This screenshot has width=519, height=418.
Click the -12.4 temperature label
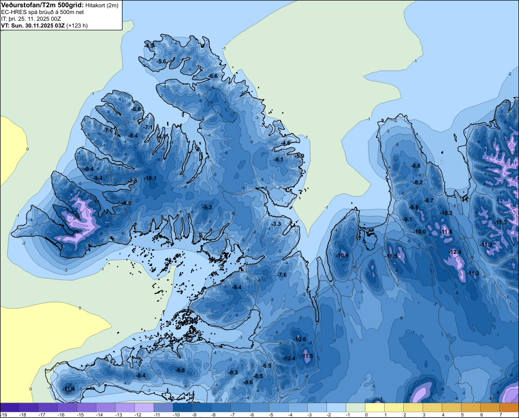pyautogui.click(x=455, y=252)
